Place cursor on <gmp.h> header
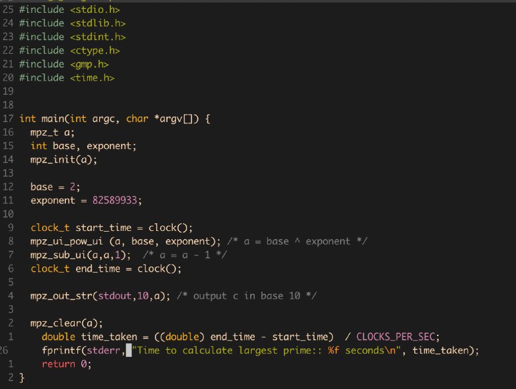The image size is (516, 389). [x=89, y=64]
